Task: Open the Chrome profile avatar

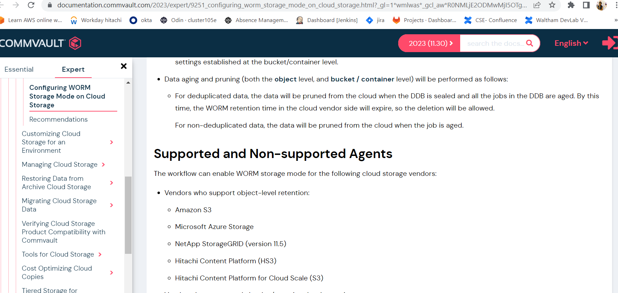Action: 601,5
